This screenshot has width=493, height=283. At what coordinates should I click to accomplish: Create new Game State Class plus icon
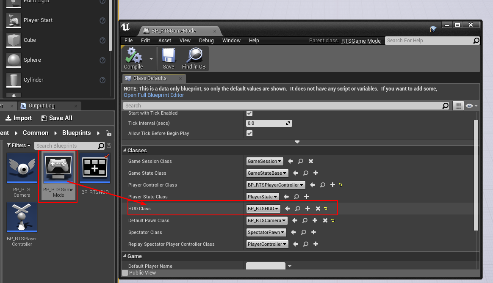[x=316, y=173]
